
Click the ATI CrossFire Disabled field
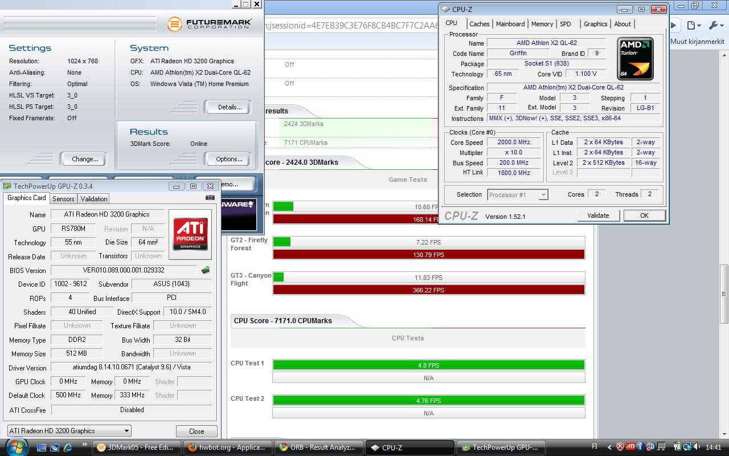[x=132, y=410]
